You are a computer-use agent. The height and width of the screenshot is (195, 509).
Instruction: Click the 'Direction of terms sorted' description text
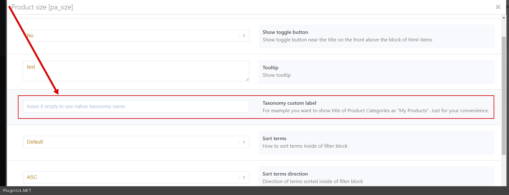point(313,182)
